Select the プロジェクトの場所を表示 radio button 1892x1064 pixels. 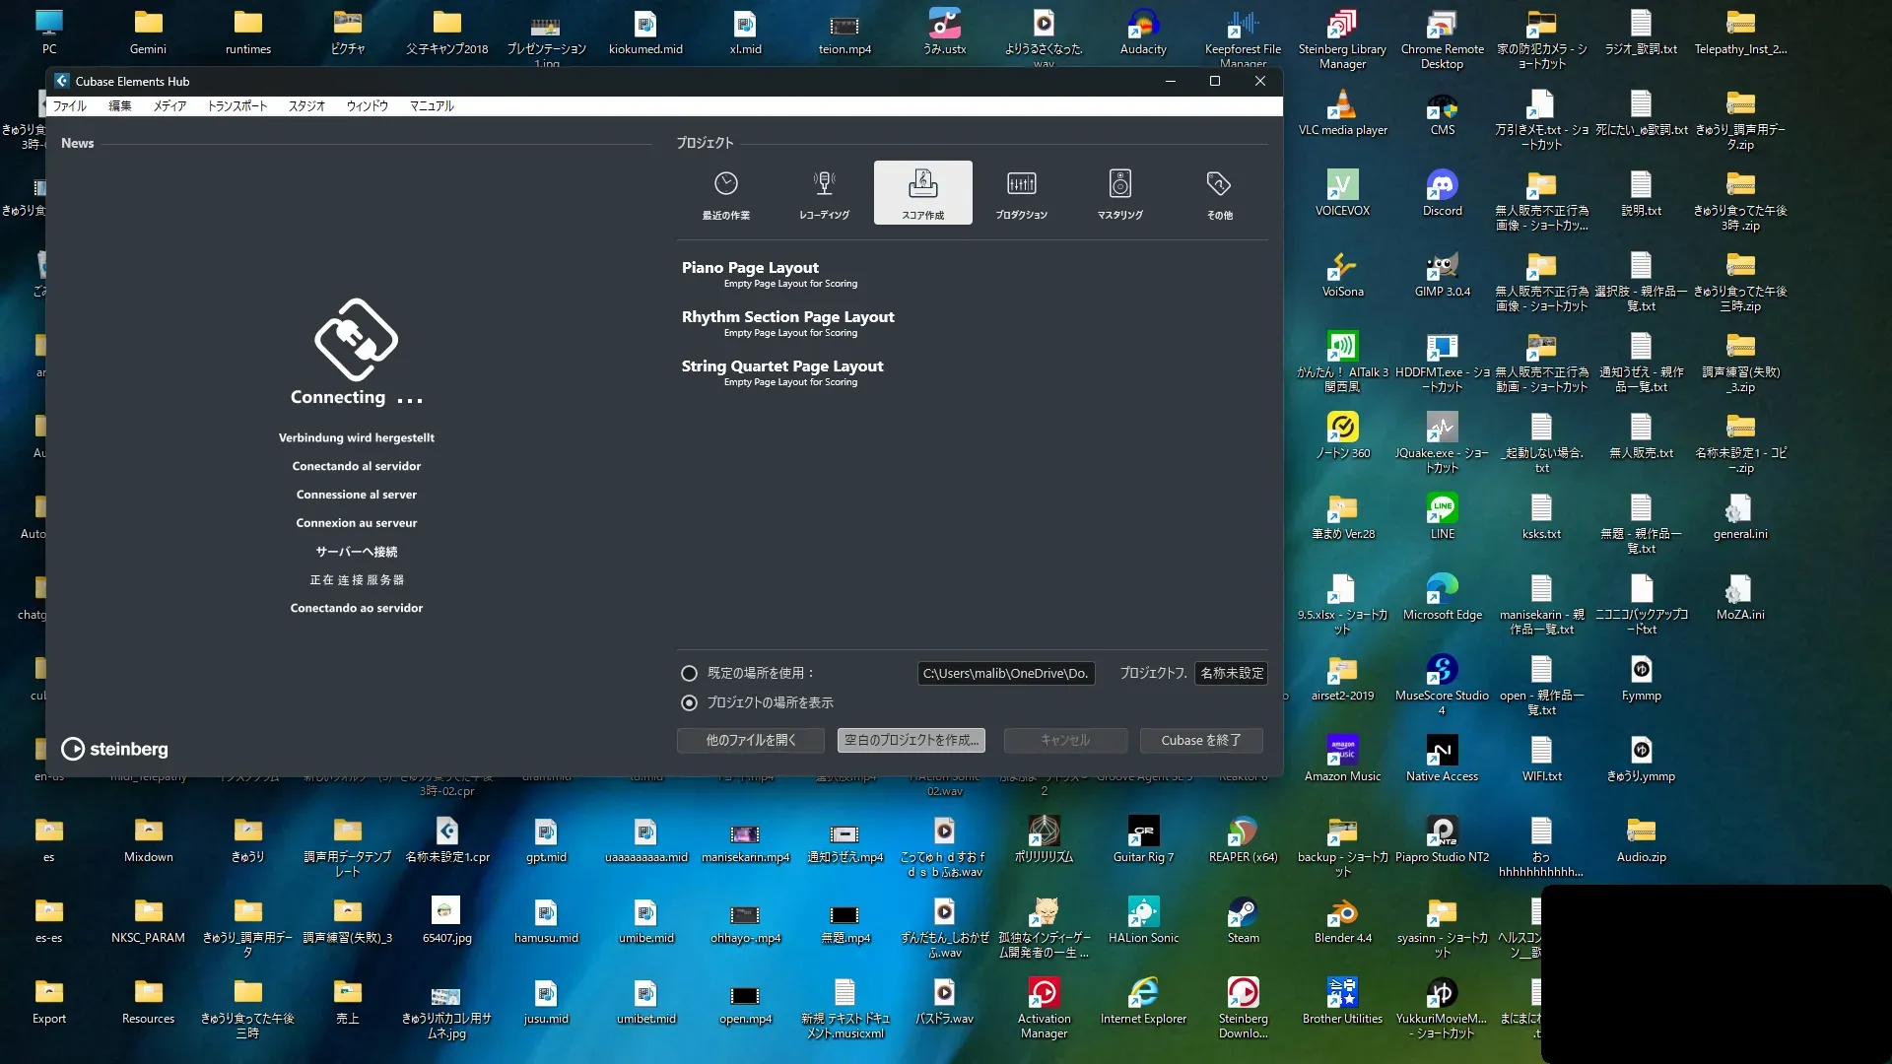689,702
